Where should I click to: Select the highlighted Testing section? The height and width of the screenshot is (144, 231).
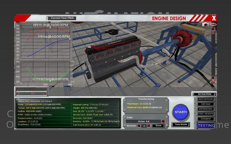pos(206,126)
